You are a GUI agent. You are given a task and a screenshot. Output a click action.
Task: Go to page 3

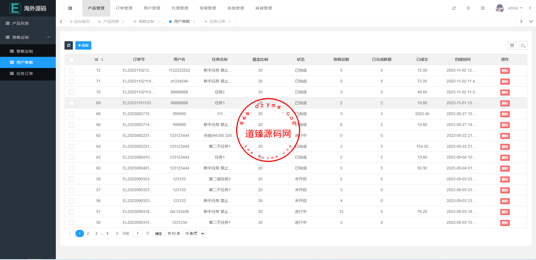(x=96, y=234)
